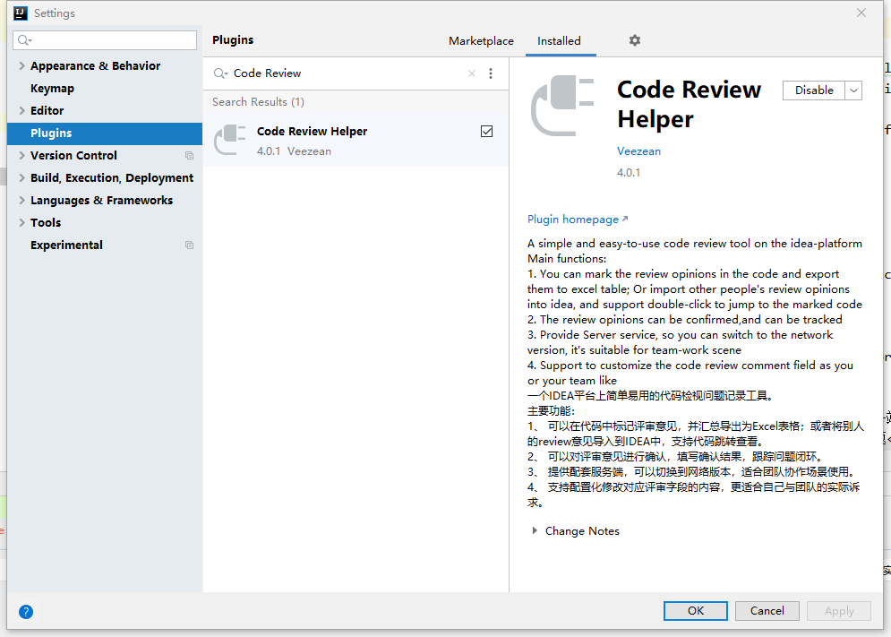Open the plugins gear settings menu

[x=635, y=40]
